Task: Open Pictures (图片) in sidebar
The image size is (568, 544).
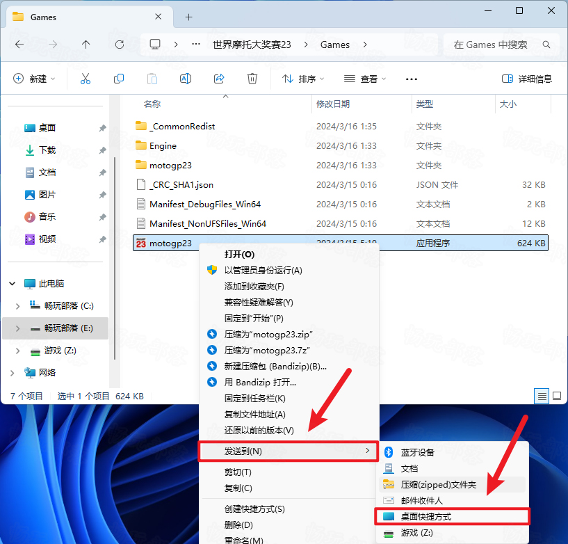Action: 40,195
